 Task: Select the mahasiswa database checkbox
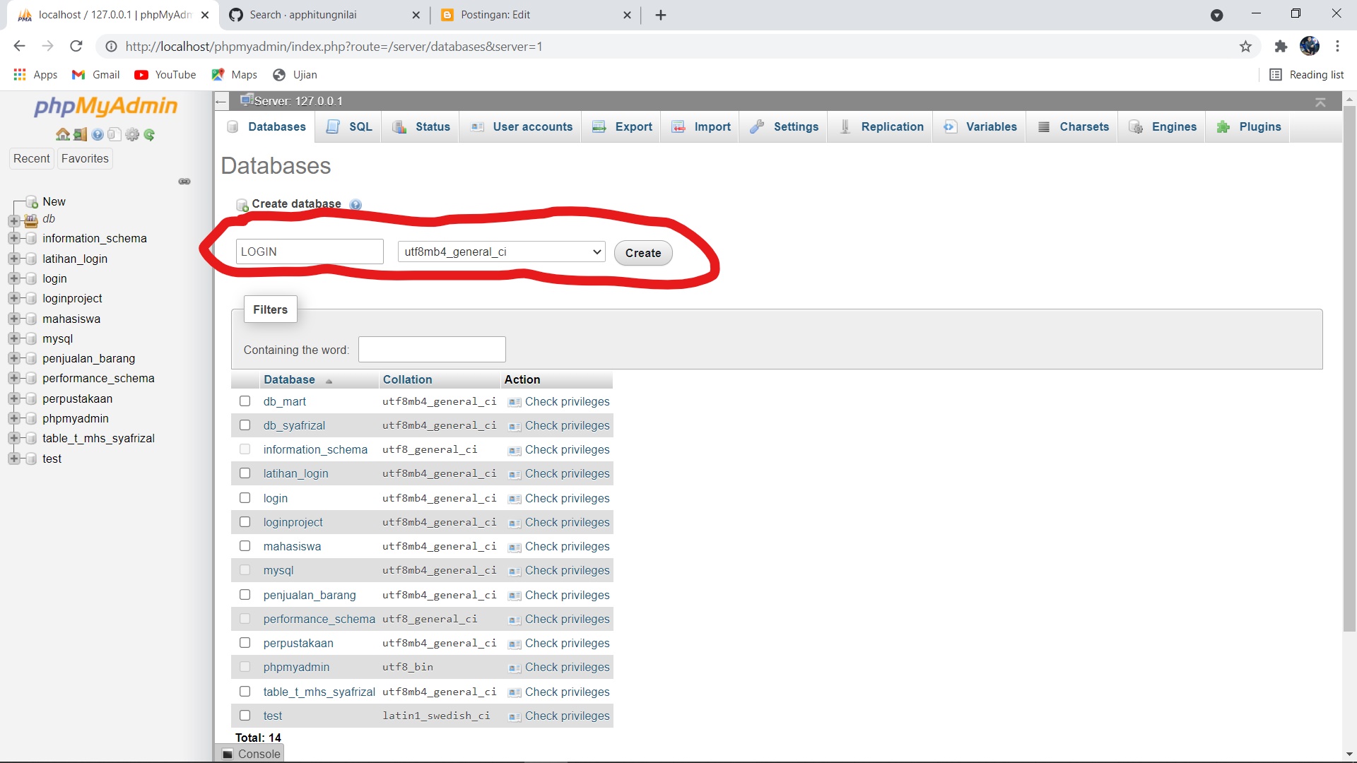pyautogui.click(x=245, y=545)
